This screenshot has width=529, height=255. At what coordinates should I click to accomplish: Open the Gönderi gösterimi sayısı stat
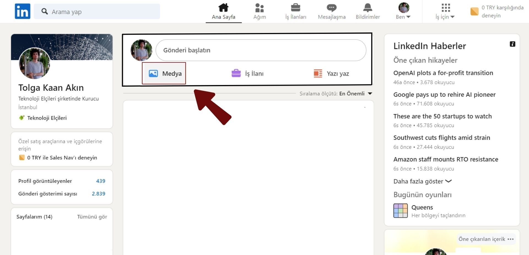point(62,194)
